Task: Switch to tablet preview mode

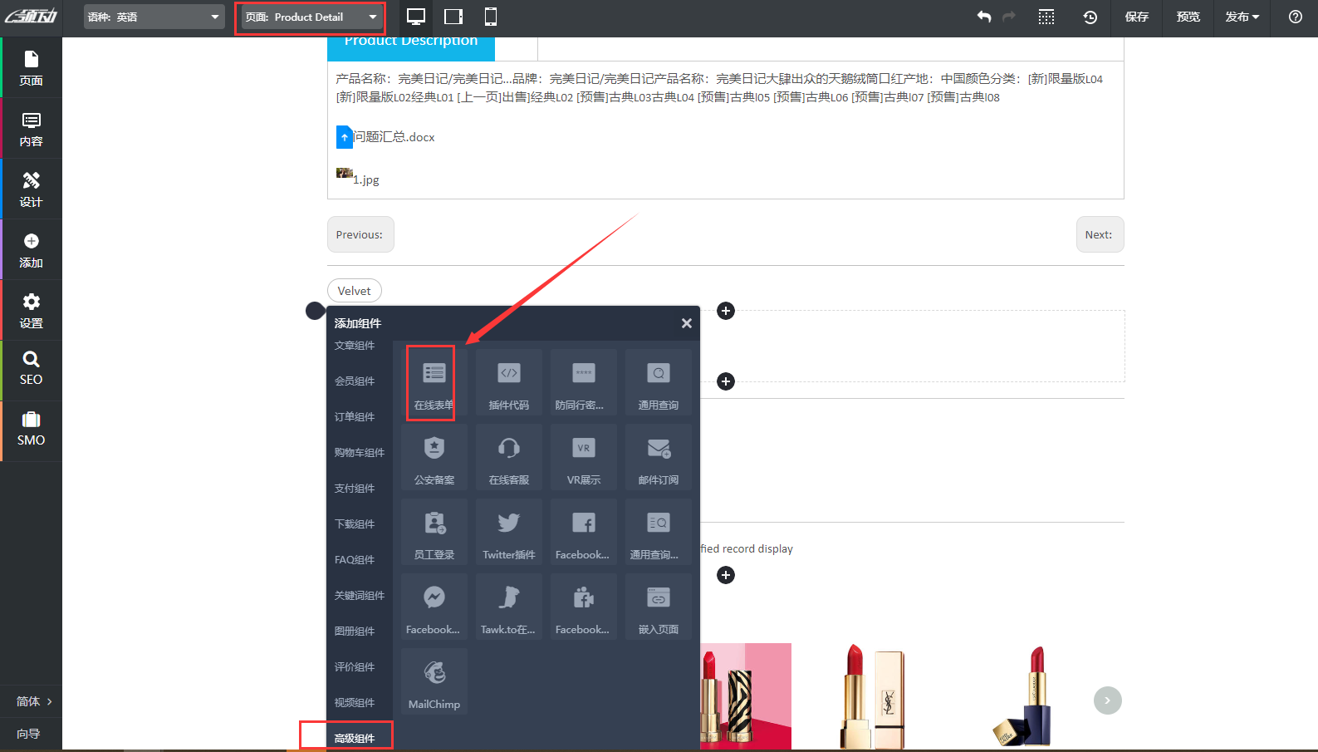Action: 453,17
